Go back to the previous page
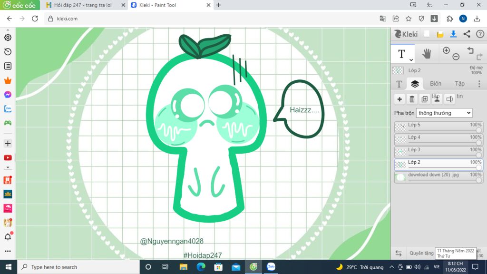The image size is (487, 274). [10, 19]
